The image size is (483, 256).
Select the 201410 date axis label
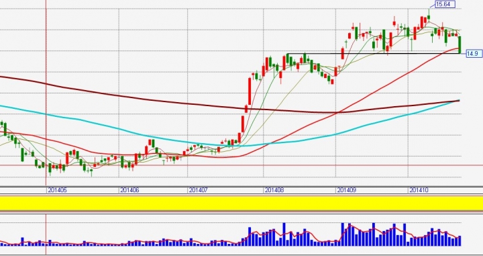(x=419, y=190)
